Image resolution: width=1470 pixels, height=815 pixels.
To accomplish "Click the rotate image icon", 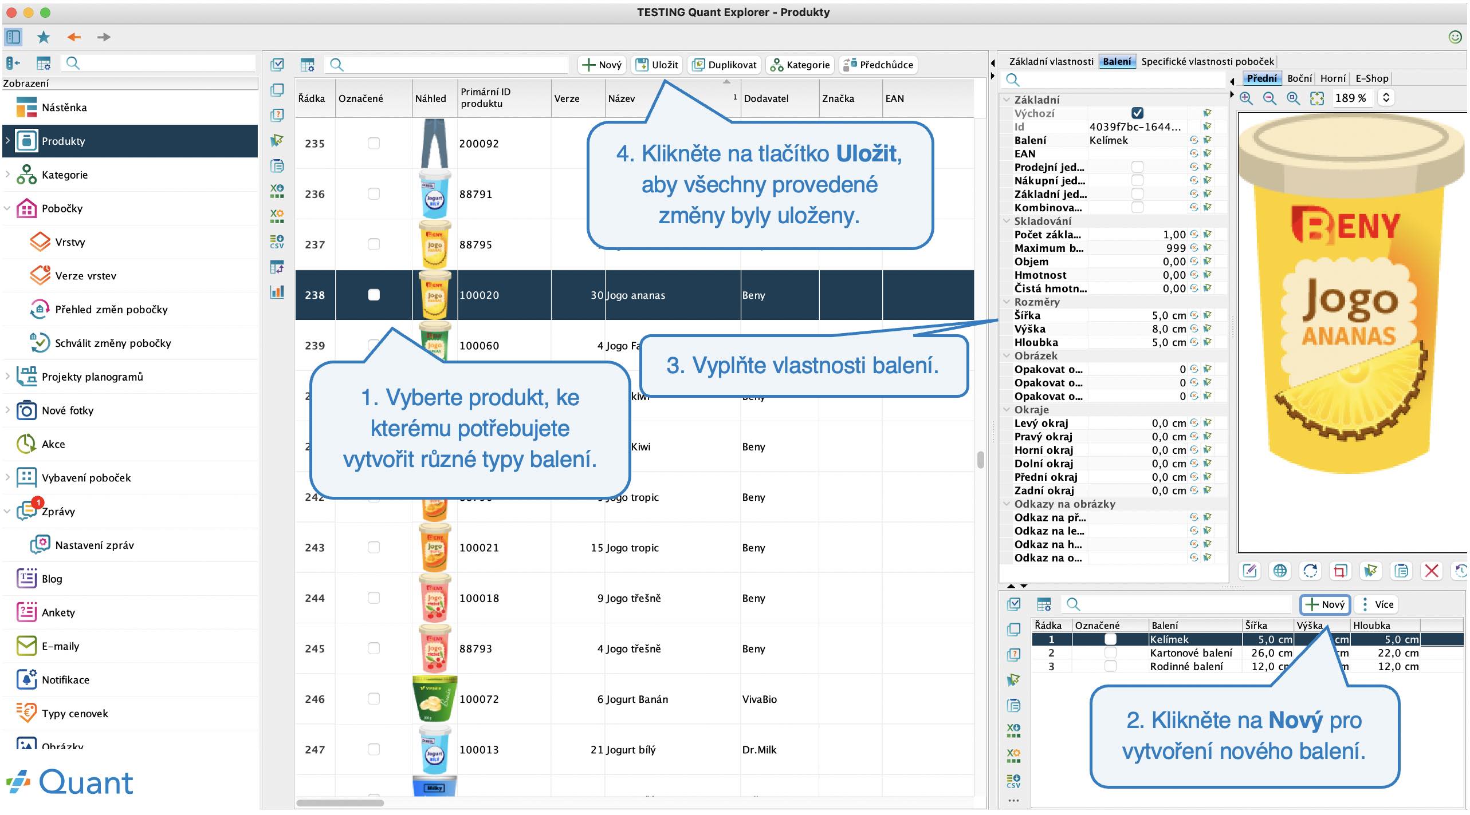I will (x=1310, y=571).
